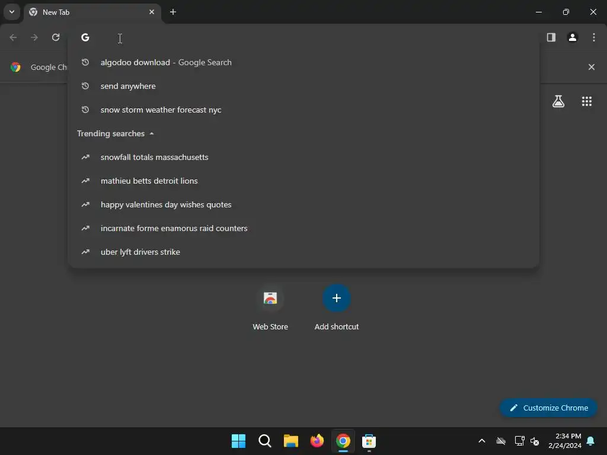This screenshot has width=607, height=455.
Task: Reload the page
Action: [56, 37]
